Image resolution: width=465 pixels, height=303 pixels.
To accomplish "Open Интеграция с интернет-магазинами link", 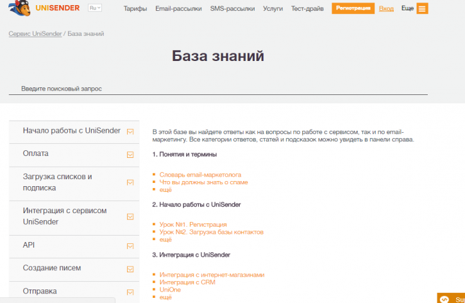I will (x=212, y=275).
